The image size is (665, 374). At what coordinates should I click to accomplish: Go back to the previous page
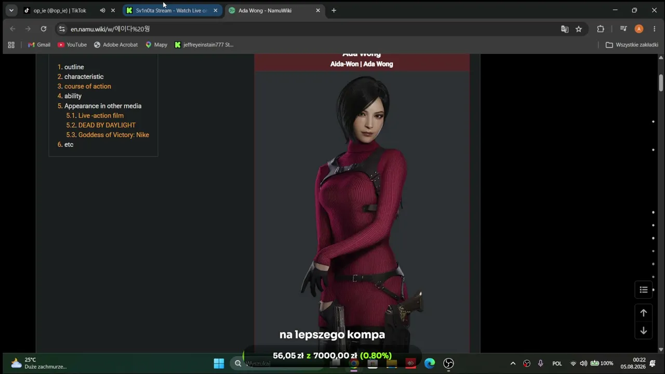12,29
